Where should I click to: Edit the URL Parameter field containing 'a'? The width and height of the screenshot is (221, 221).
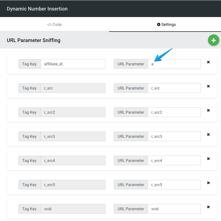pyautogui.click(x=174, y=64)
